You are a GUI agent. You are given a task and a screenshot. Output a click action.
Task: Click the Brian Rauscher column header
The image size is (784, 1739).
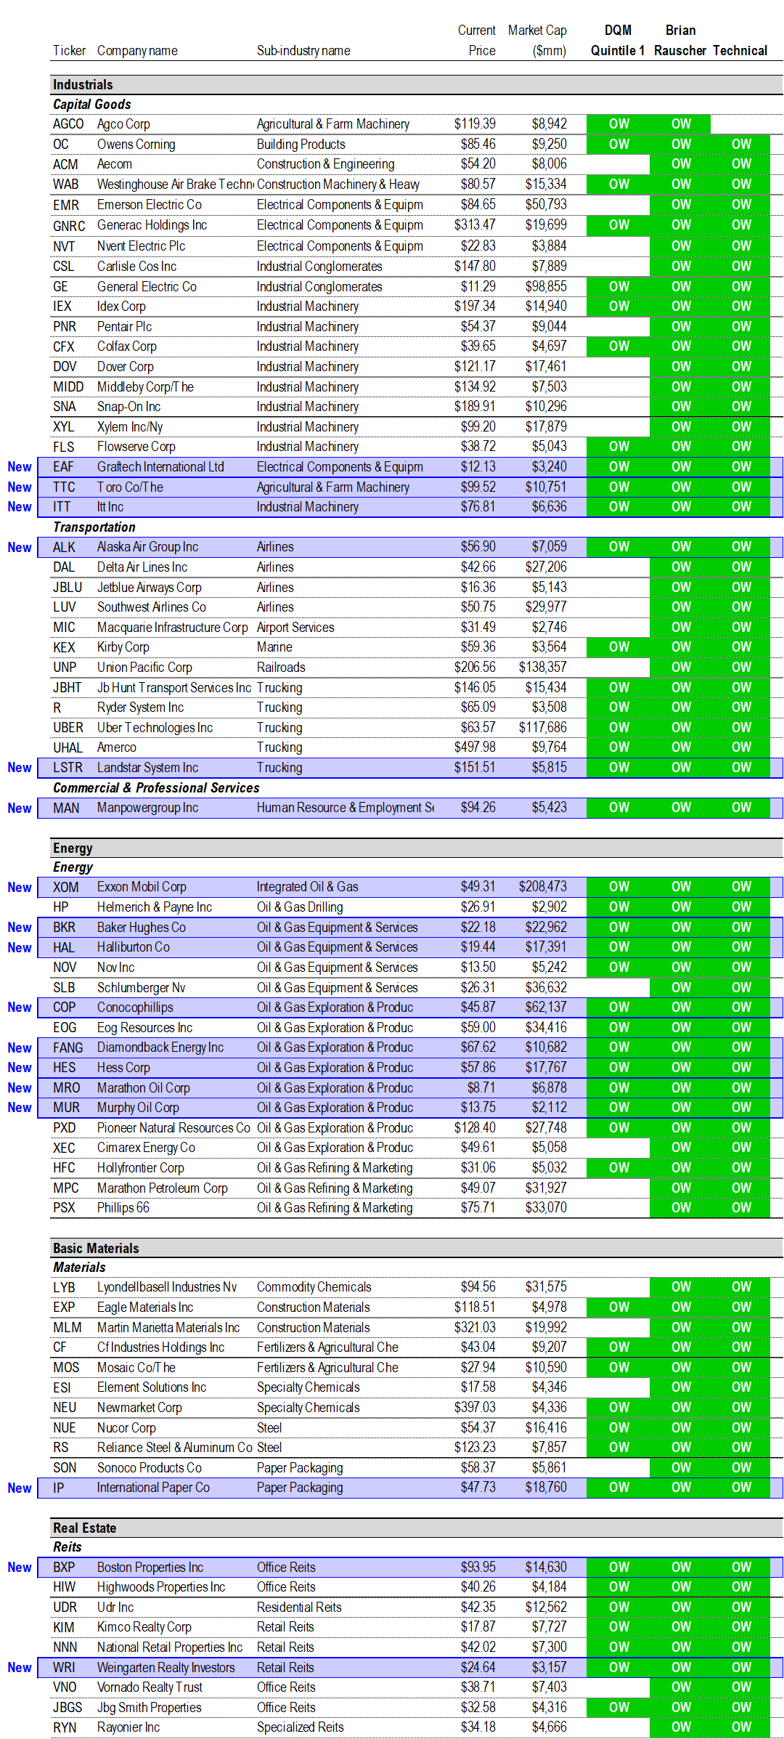[680, 41]
